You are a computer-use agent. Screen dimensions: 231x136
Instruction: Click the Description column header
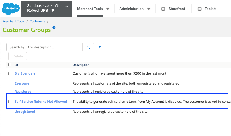point(81,65)
